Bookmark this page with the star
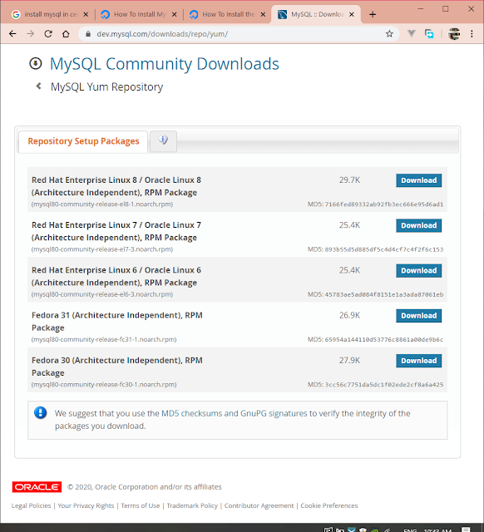Screen dimensions: 484x532 389,33
